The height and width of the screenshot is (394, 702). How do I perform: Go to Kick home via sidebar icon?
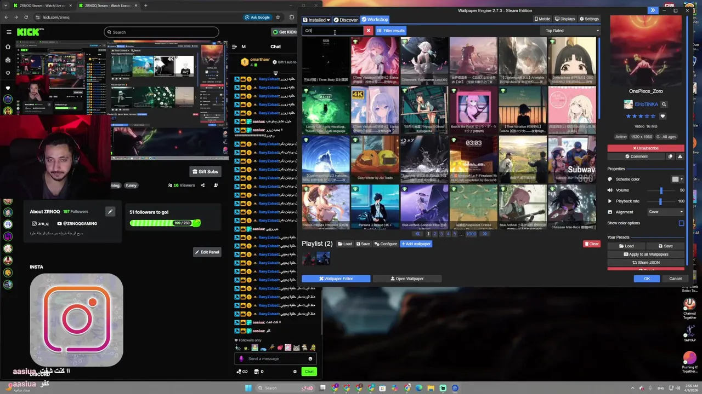tap(8, 47)
